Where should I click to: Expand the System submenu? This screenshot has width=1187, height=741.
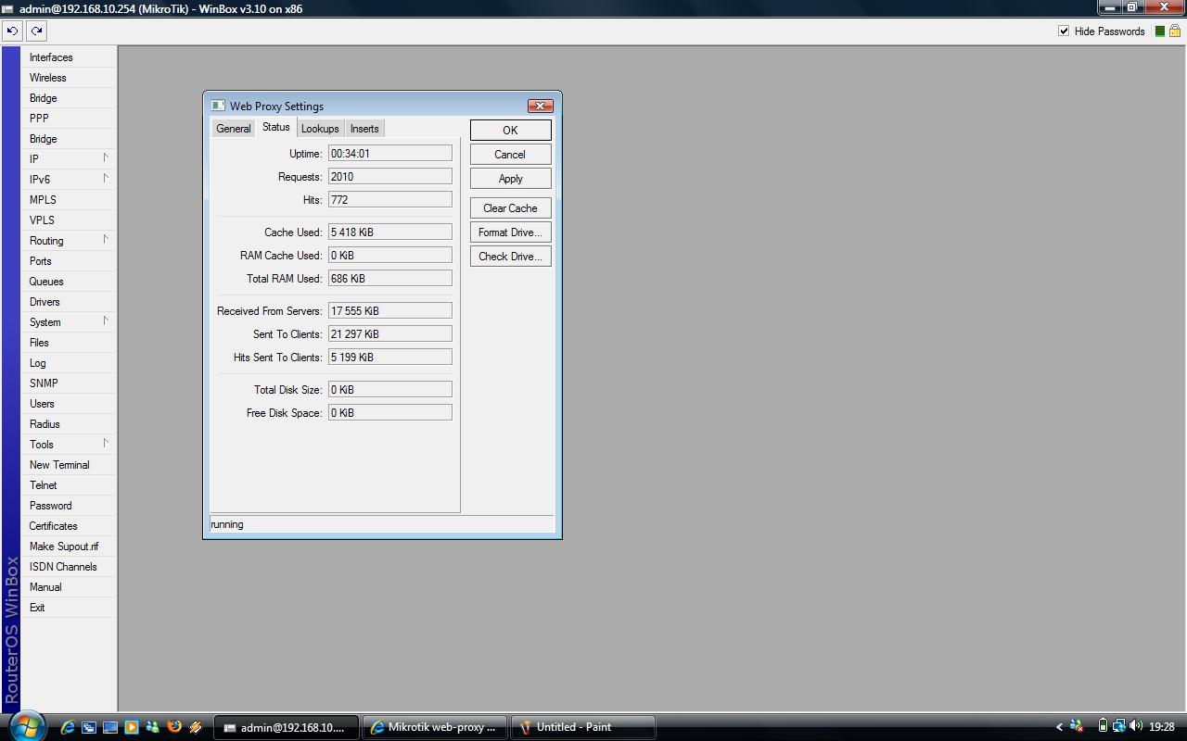69,322
